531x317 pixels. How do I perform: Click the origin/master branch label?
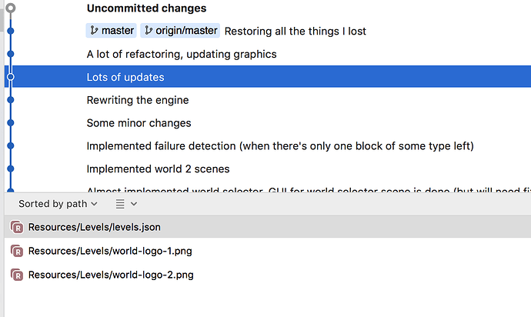click(187, 31)
